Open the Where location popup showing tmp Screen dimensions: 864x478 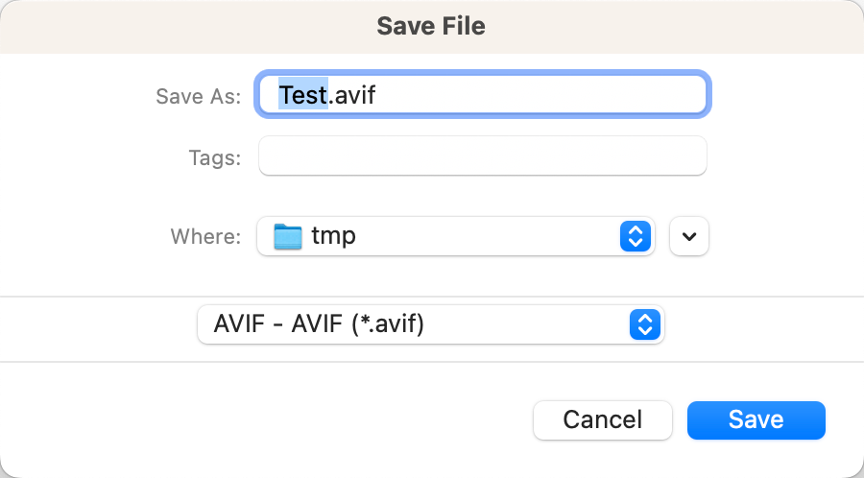(455, 236)
